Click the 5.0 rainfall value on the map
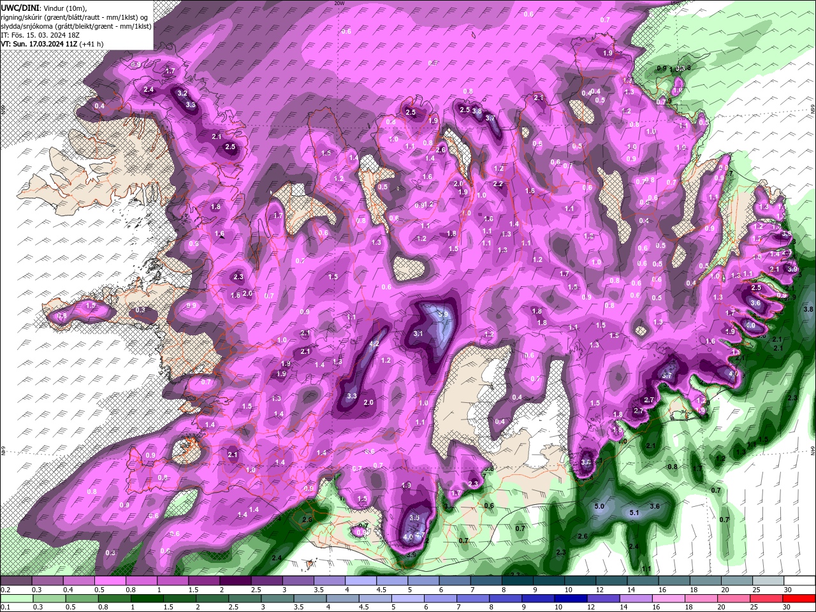Viewport: 816px width, 612px height. [x=599, y=506]
